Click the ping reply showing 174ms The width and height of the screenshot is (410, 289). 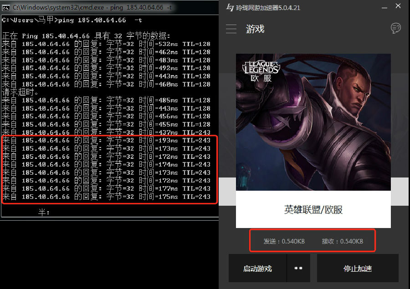[106, 164]
